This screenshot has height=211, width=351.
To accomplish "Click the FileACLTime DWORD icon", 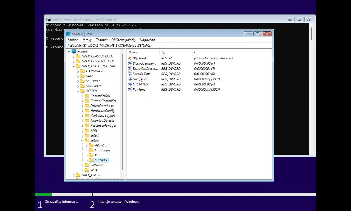I will (x=130, y=74).
